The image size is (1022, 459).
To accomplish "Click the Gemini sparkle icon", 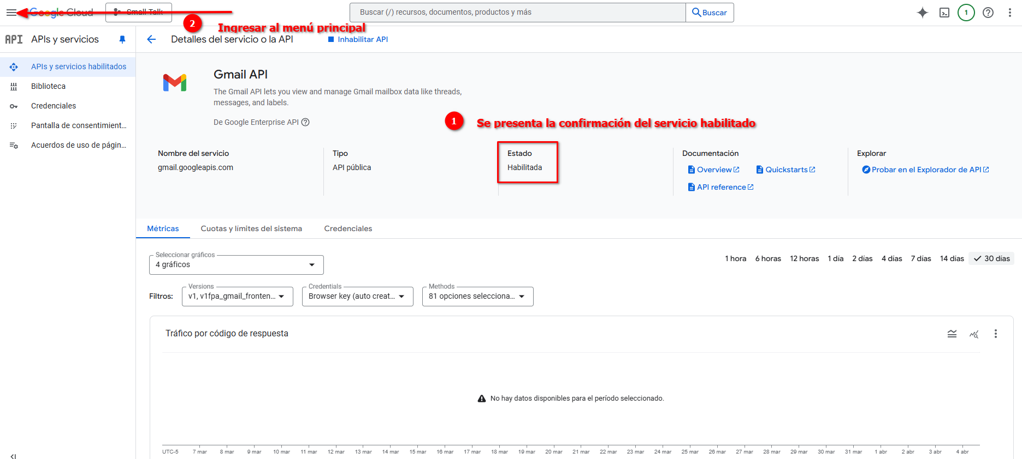I will point(922,13).
